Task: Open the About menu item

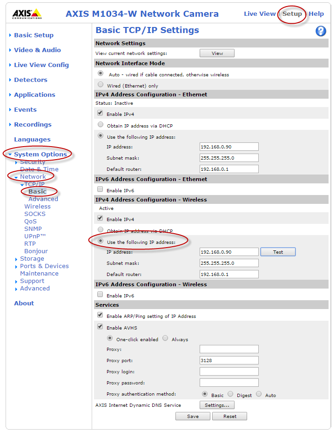Action: [24, 303]
